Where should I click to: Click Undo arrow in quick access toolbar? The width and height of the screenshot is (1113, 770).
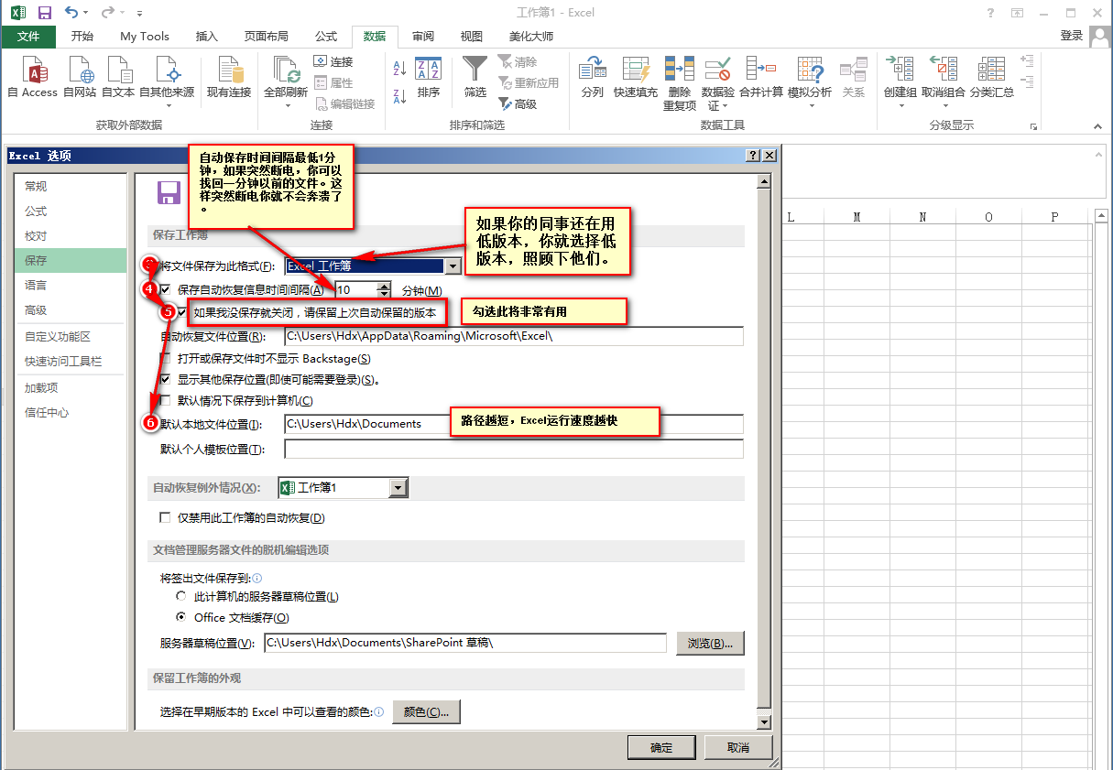(x=71, y=13)
